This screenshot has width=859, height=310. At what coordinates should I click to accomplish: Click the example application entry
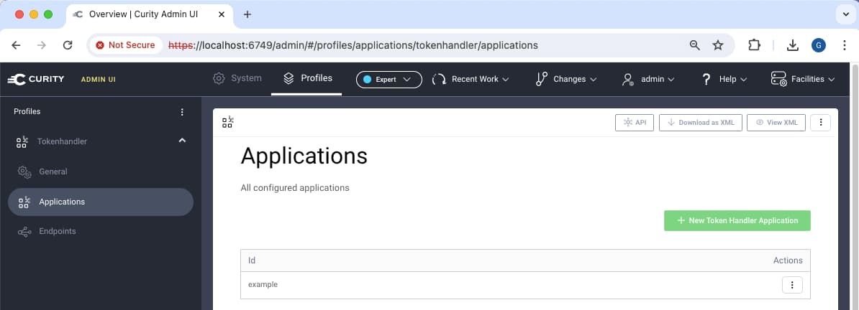(x=263, y=285)
